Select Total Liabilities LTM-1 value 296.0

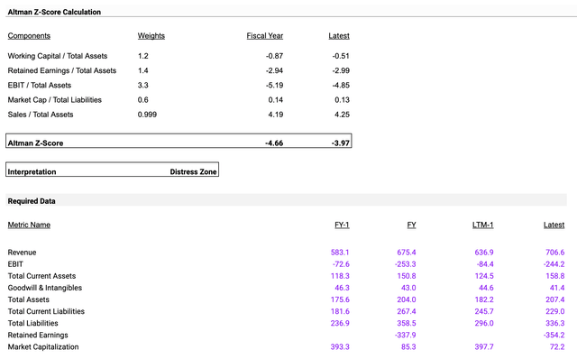tap(484, 323)
